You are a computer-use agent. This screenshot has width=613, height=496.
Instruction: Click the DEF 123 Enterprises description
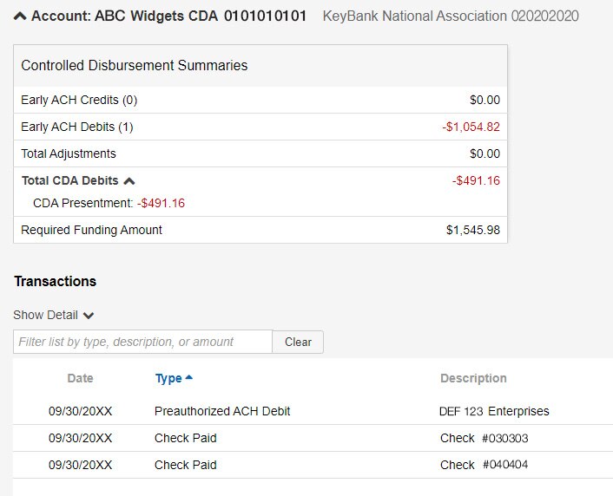(494, 411)
